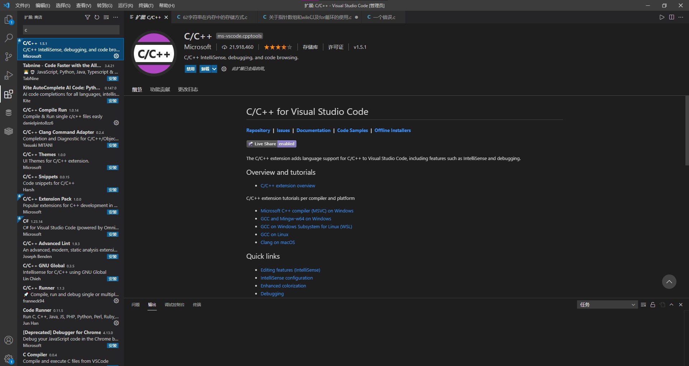Switch to the 一个错误.c editor tab
689x366 pixels.
click(x=384, y=17)
